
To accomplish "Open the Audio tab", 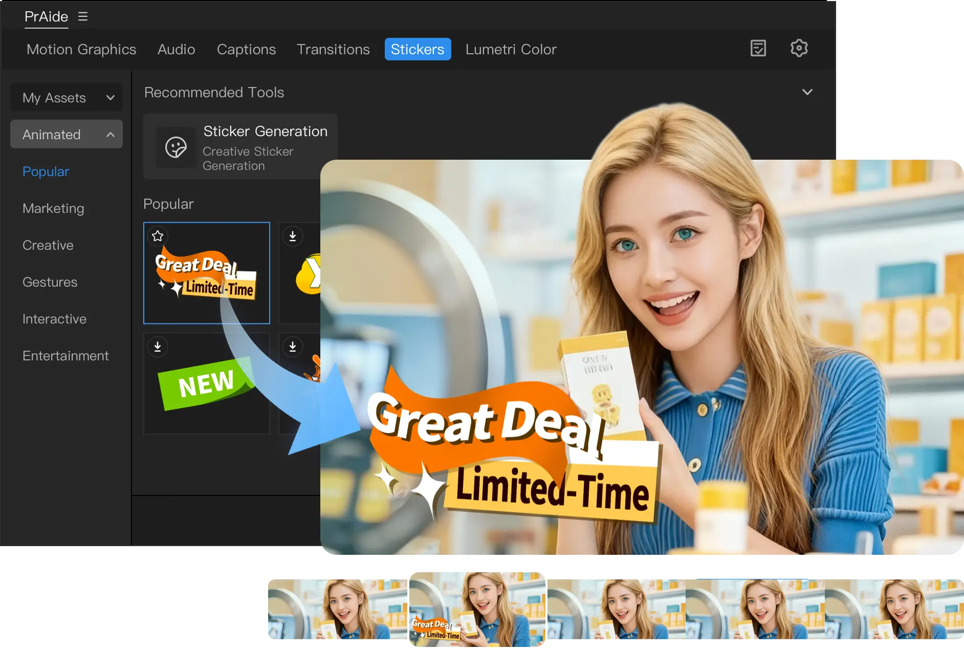I will 176,49.
